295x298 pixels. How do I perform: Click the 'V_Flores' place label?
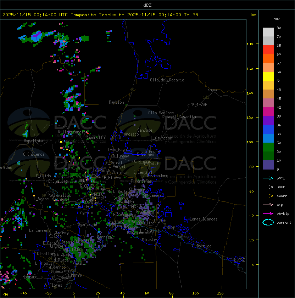tap(54, 285)
